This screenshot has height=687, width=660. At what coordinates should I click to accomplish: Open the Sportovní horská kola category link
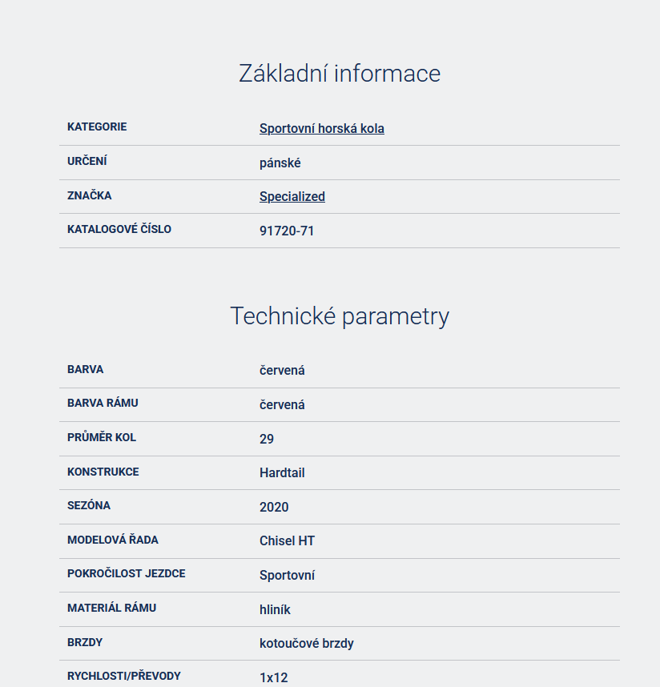pos(321,128)
